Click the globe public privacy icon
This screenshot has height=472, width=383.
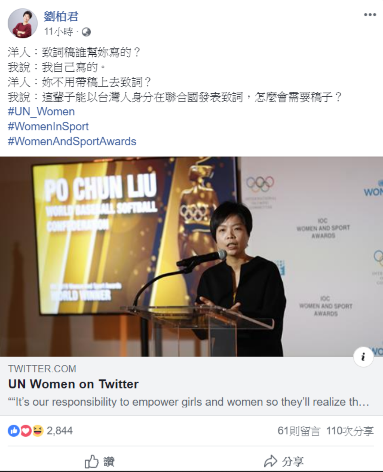coord(86,32)
